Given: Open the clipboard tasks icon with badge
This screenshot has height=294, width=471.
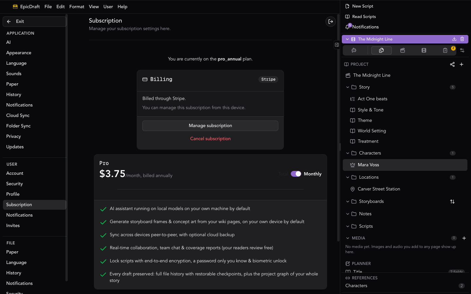Looking at the screenshot, I should point(445,50).
